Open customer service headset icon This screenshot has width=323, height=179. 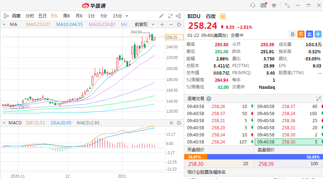[x=253, y=5]
